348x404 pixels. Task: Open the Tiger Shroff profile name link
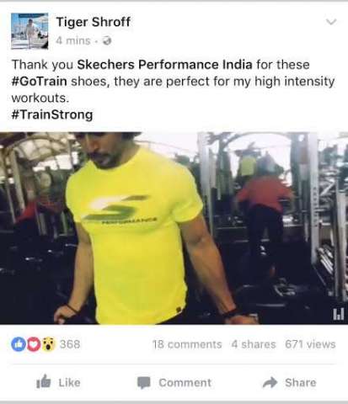pyautogui.click(x=94, y=22)
